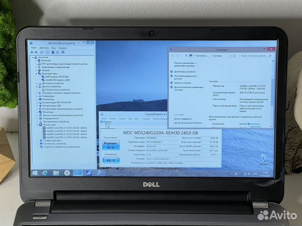Expand the Контроллеры USB node
The width and height of the screenshot is (302, 226).
[x=37, y=106]
